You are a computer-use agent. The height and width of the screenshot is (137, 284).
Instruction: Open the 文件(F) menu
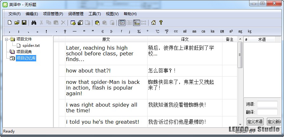coord(14,14)
